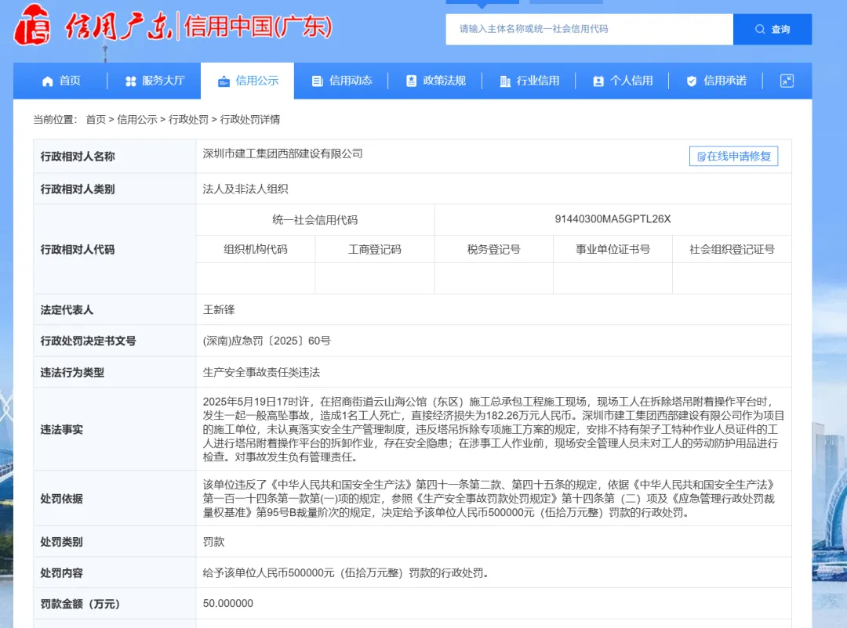Focus the search field 请输入主体名称或统一社会信用代码
The height and width of the screenshot is (628, 847).
point(589,29)
